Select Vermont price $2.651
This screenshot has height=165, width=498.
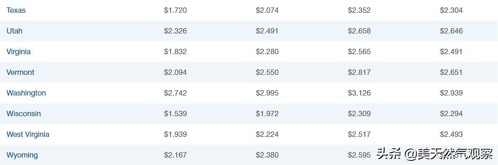point(451,72)
